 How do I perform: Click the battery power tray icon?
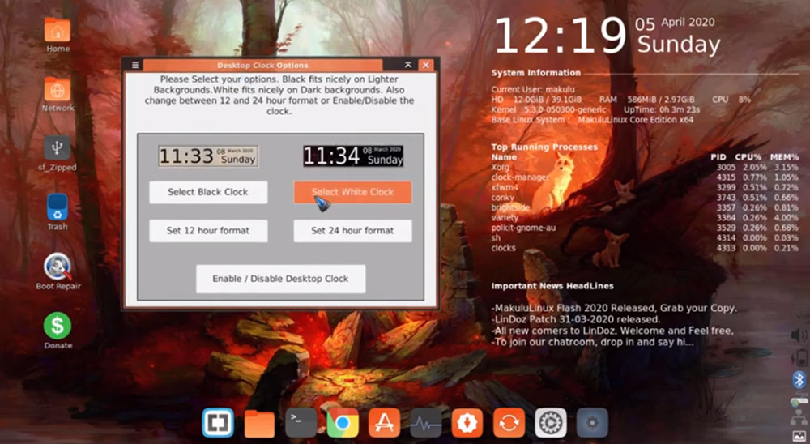[x=799, y=357]
